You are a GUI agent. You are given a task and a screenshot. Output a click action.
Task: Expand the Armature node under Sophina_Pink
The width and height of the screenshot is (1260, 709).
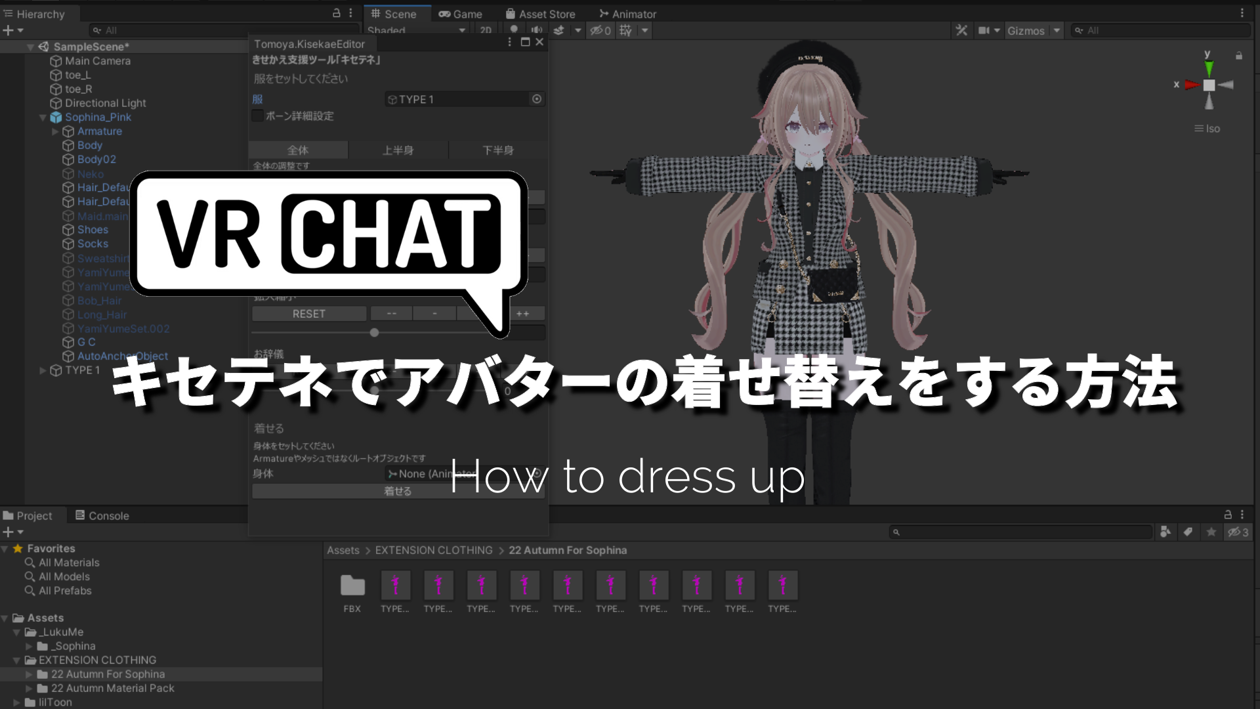point(56,131)
